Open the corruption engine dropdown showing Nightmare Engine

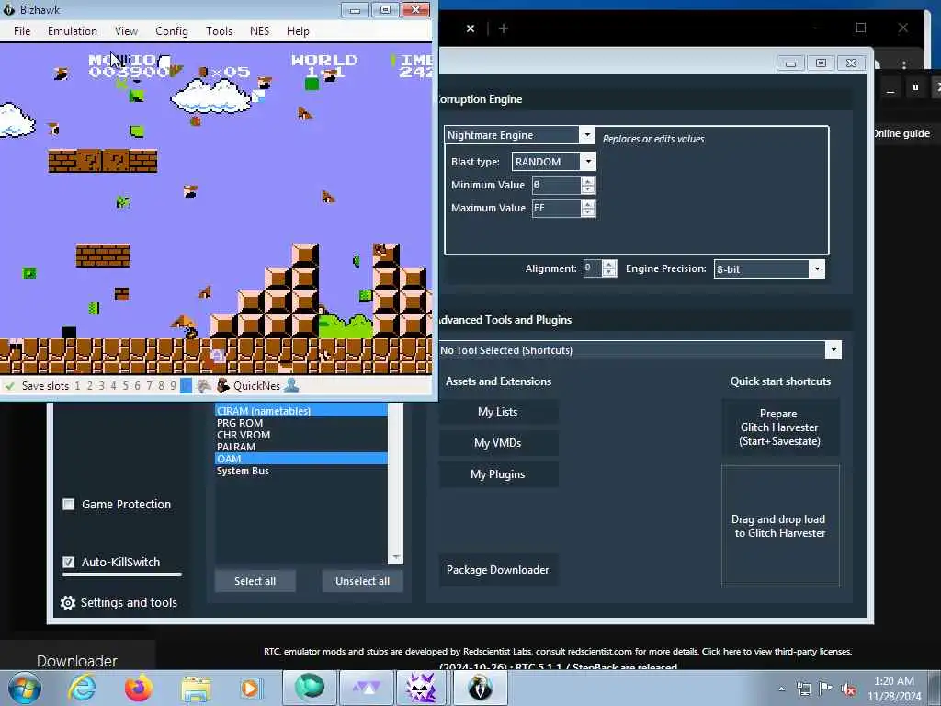(519, 135)
